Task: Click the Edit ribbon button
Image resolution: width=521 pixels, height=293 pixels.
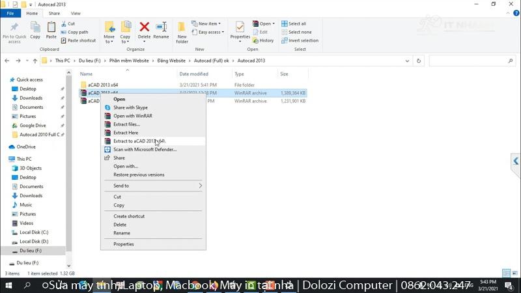Action: [260, 32]
